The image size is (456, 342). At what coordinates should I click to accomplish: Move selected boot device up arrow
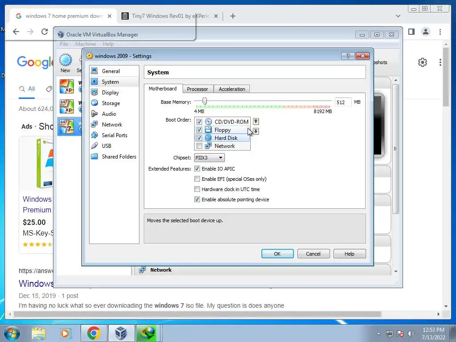coord(256,121)
